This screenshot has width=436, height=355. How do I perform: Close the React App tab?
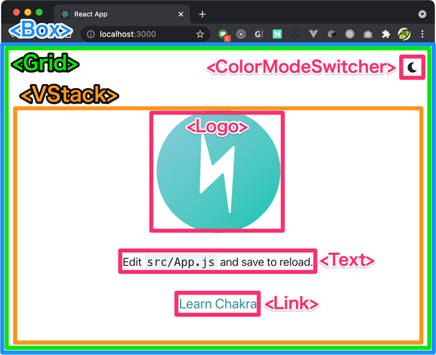[181, 14]
